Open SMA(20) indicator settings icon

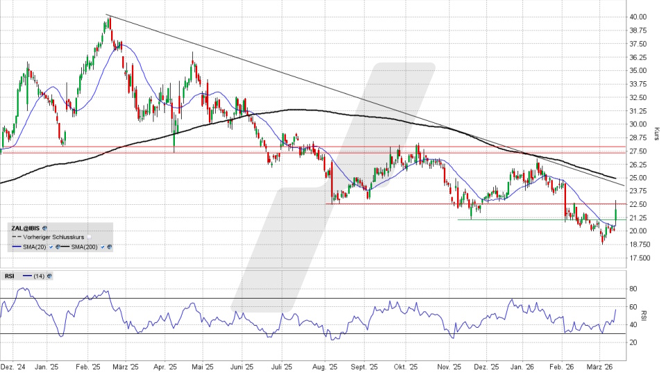pyautogui.click(x=59, y=247)
